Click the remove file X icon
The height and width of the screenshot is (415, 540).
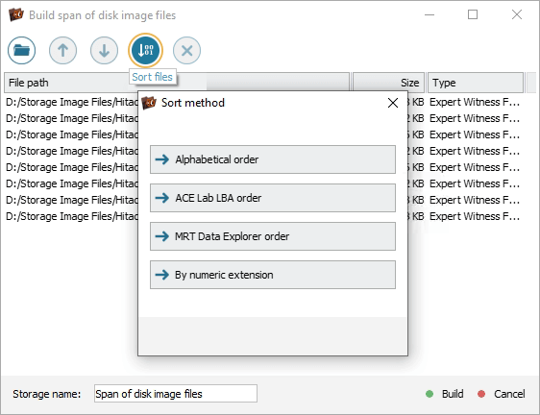[x=186, y=50]
